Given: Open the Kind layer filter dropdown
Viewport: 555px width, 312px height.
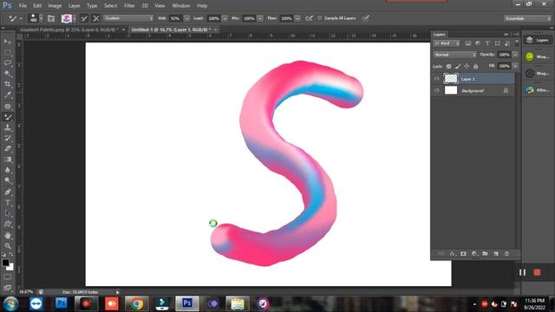Looking at the screenshot, I should point(447,43).
